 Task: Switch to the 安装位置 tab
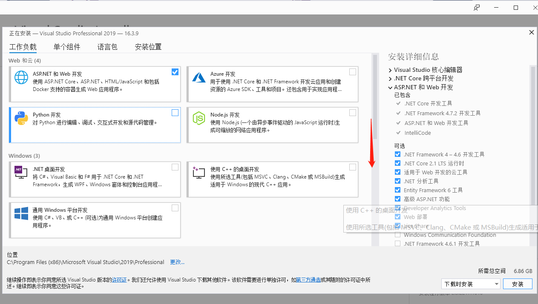click(148, 47)
